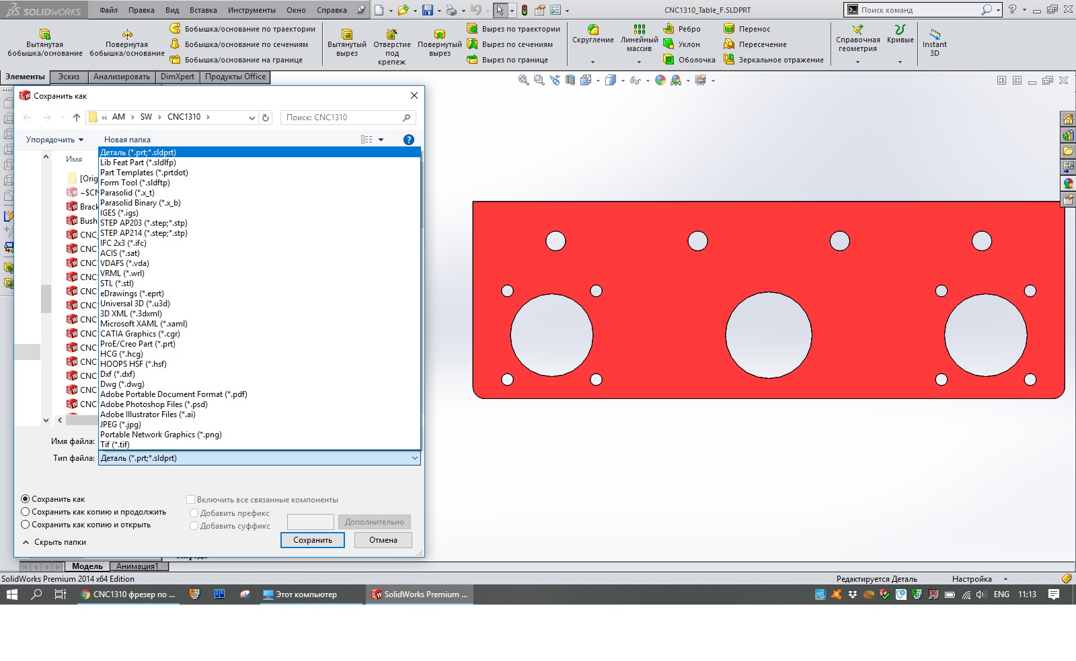
Task: Select the Сохранить как radio option
Action: tap(53, 499)
